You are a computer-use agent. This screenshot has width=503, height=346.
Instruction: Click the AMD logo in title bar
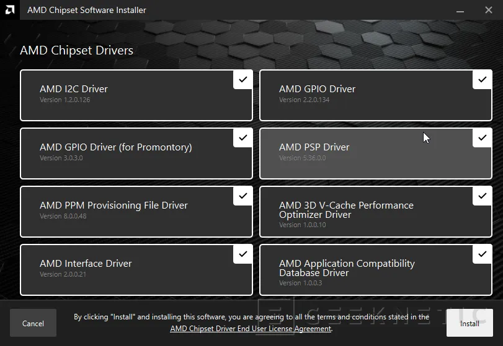coord(11,11)
